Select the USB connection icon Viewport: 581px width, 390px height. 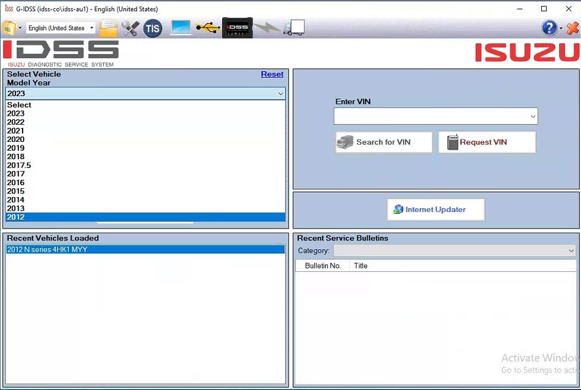(208, 28)
